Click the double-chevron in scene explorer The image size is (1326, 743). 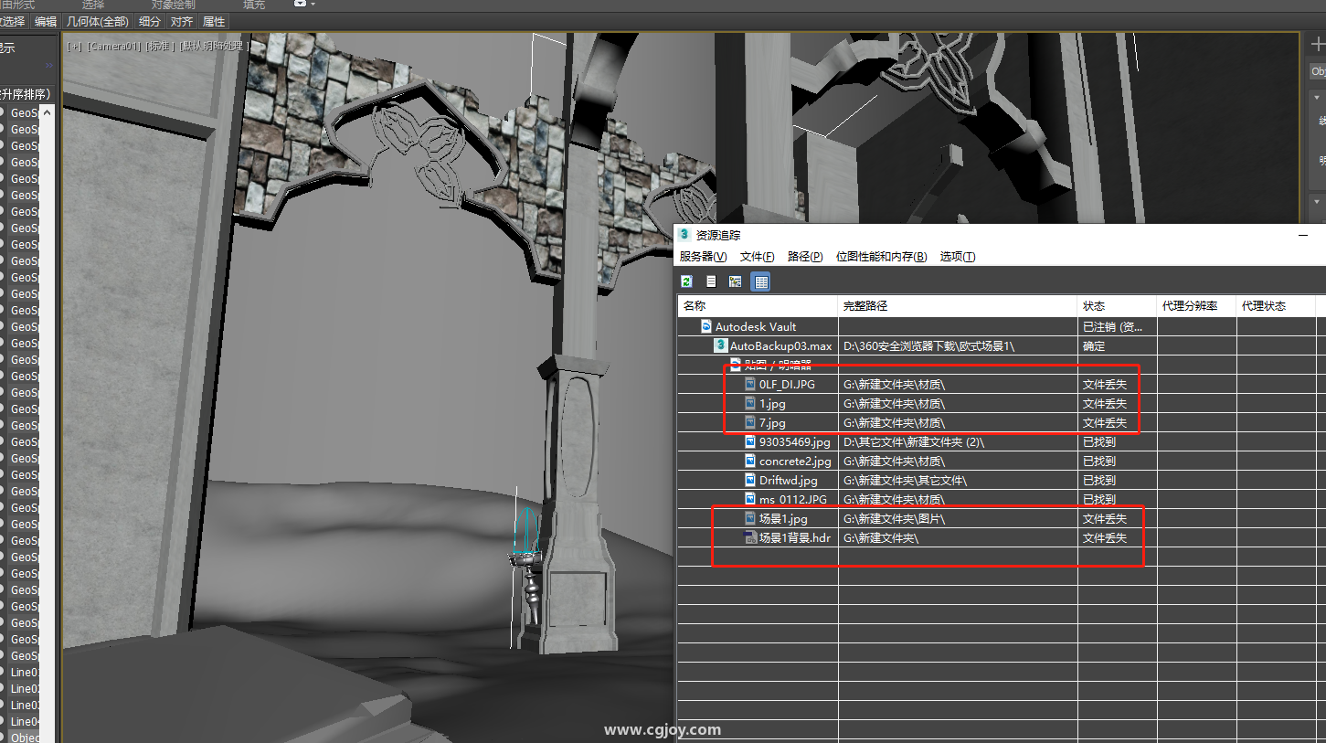(50, 65)
